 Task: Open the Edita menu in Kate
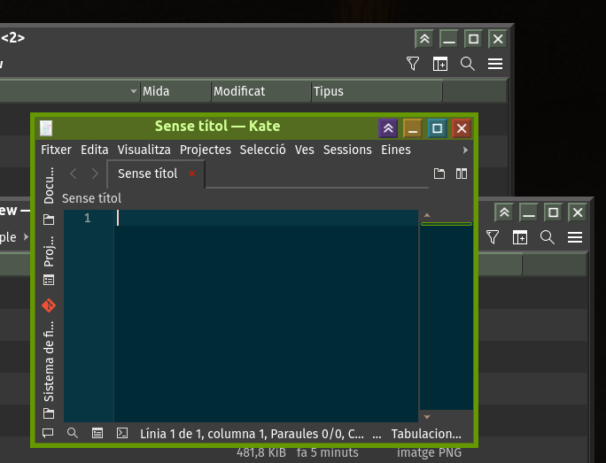(94, 150)
